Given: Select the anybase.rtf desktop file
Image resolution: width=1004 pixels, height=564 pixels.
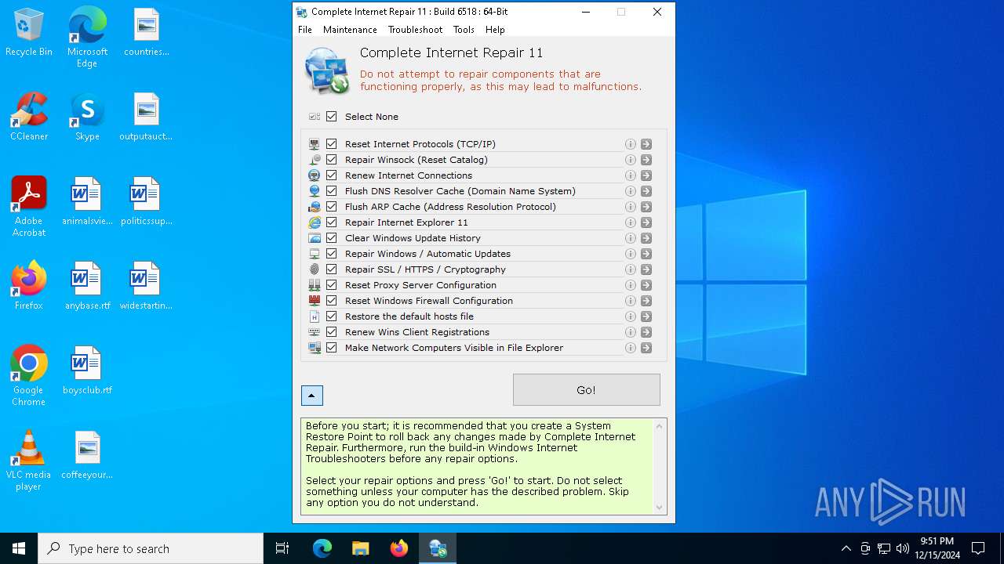Looking at the screenshot, I should [87, 286].
